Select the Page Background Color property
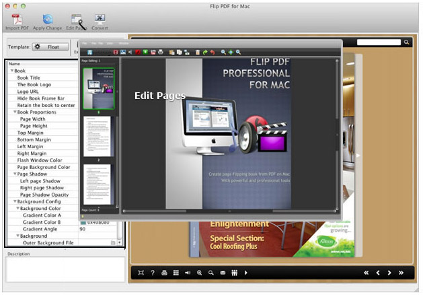 (x=43, y=167)
